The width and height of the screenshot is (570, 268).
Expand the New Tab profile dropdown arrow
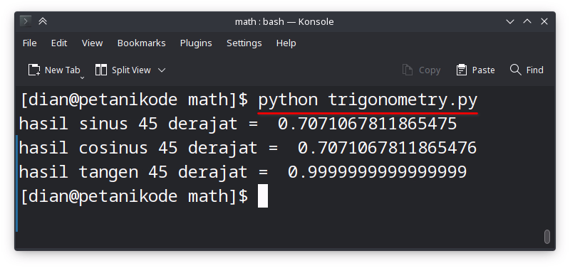point(82,77)
